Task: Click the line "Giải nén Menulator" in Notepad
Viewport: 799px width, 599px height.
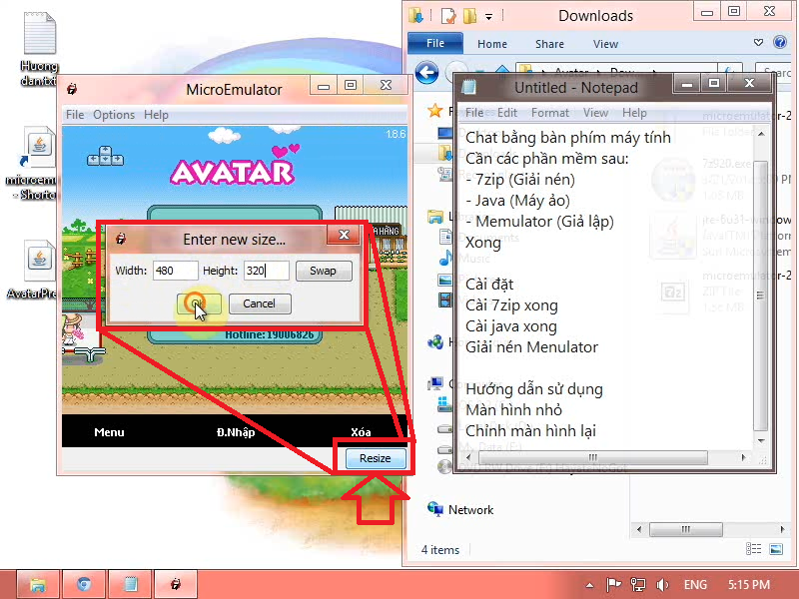Action: (531, 346)
